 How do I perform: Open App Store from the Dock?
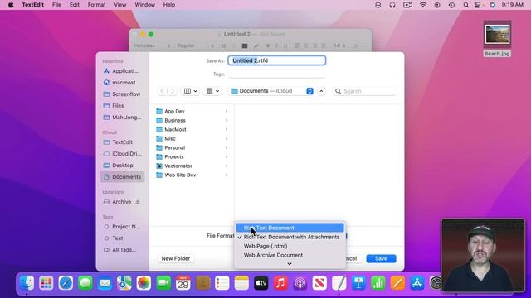[417, 283]
